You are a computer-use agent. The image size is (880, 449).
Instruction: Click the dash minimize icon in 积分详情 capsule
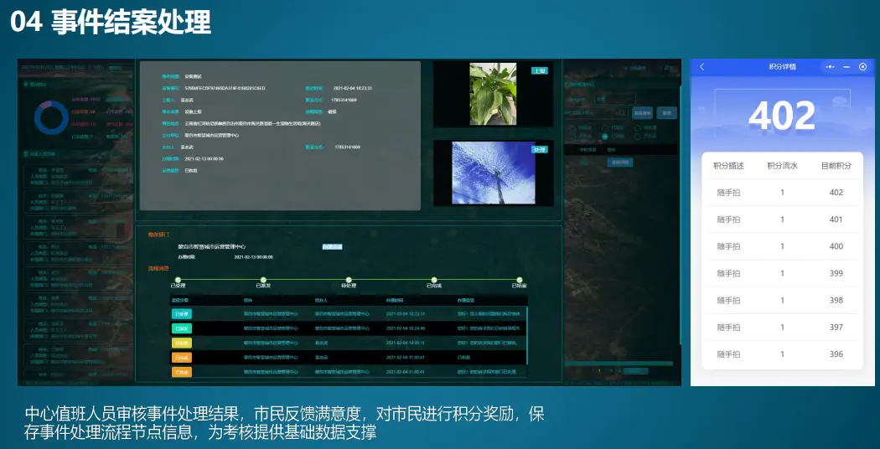point(846,67)
